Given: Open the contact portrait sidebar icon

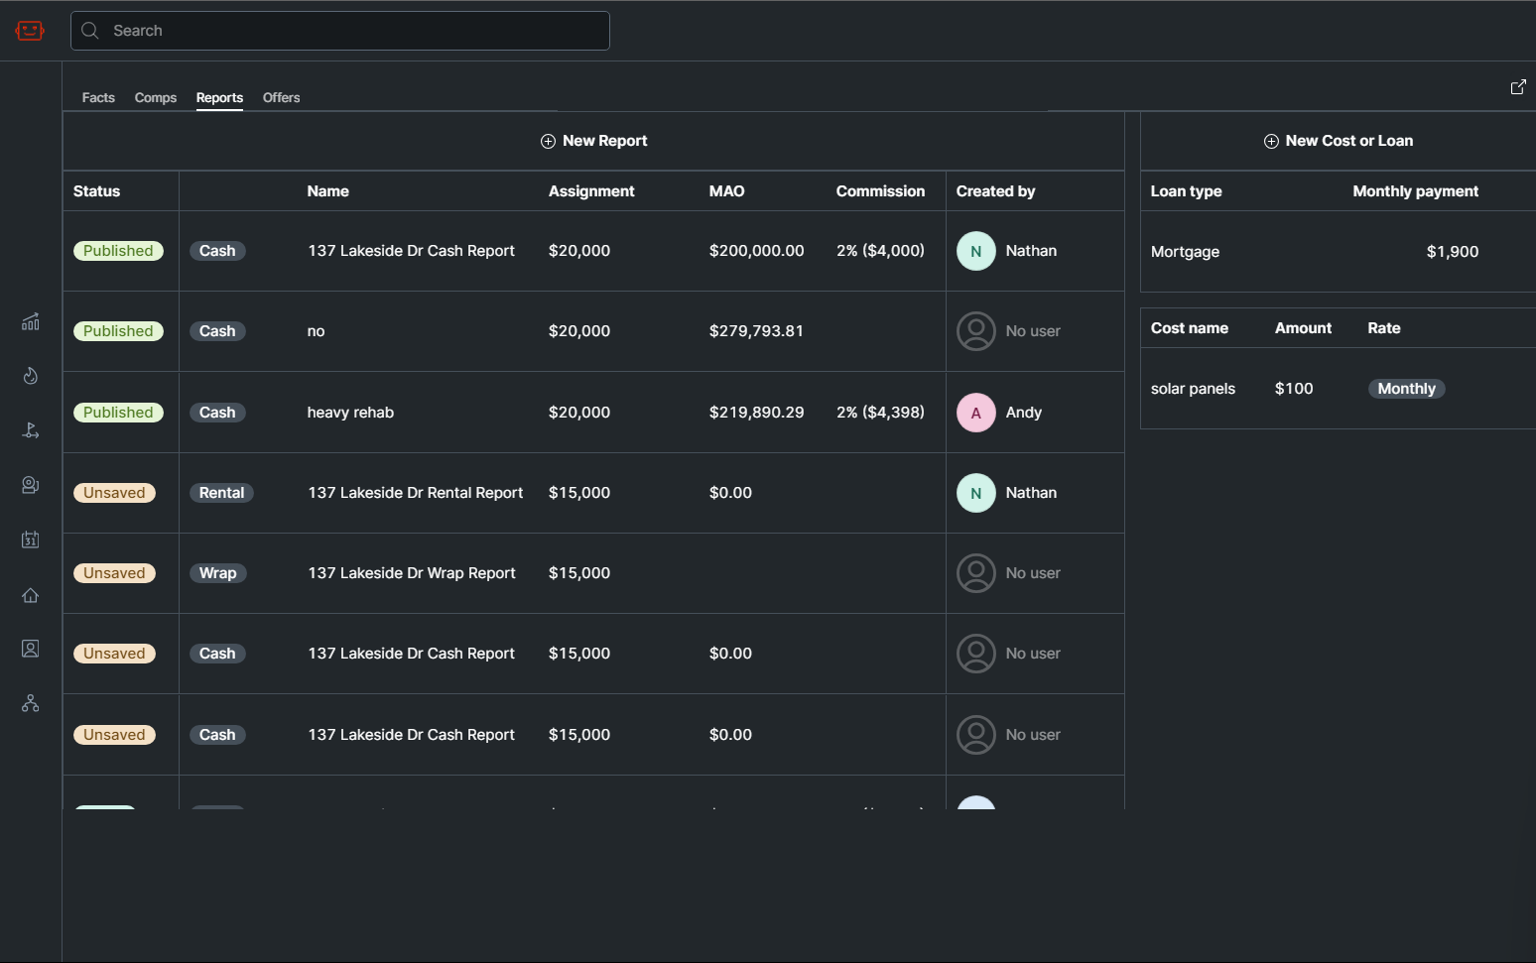Looking at the screenshot, I should pos(31,649).
